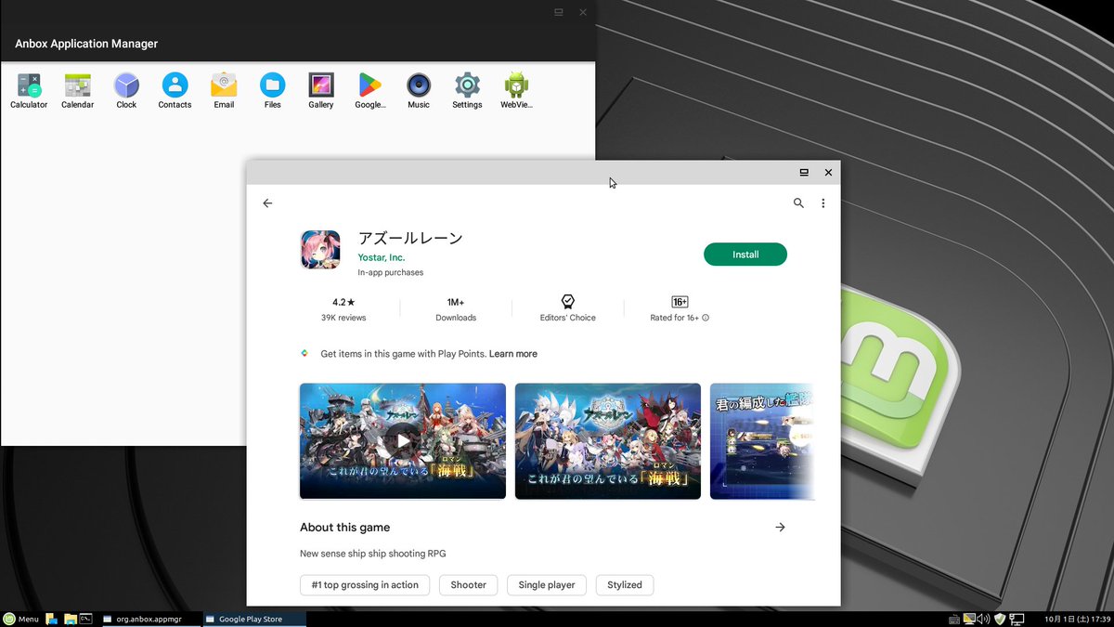
Task: Maximize the Play Store window
Action: point(804,173)
